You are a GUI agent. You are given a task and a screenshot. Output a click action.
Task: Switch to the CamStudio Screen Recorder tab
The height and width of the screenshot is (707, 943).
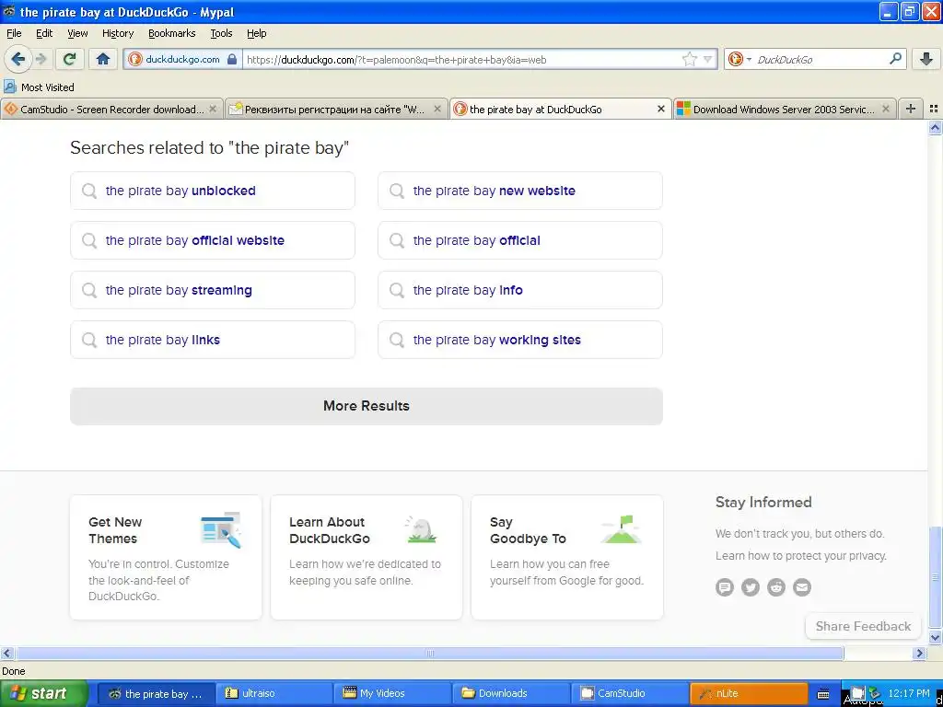pyautogui.click(x=111, y=109)
